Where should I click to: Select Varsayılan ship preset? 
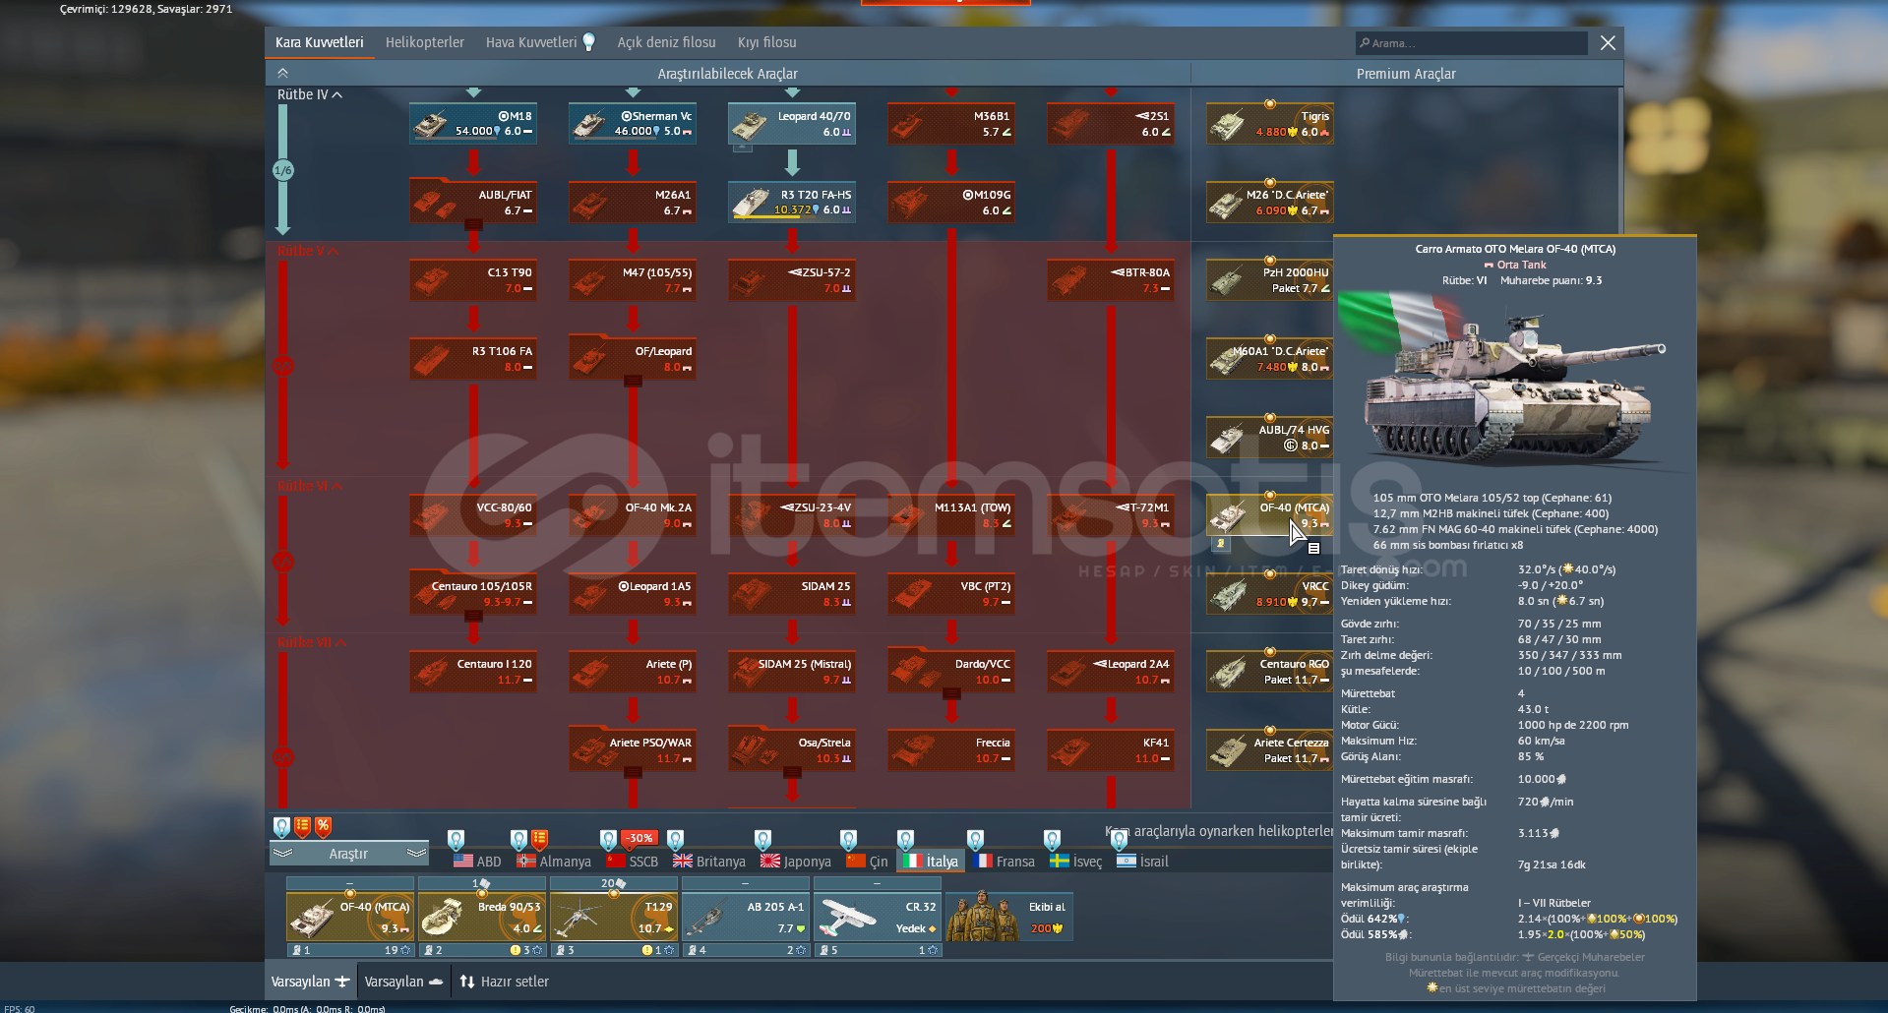point(403,982)
